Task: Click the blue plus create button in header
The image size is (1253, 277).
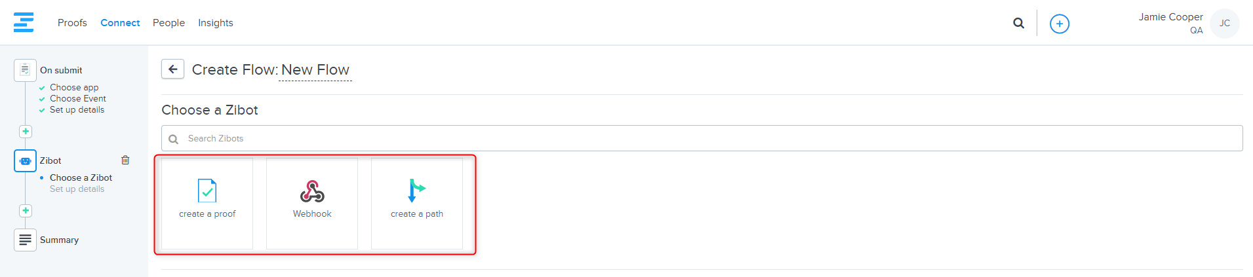Action: pos(1059,24)
